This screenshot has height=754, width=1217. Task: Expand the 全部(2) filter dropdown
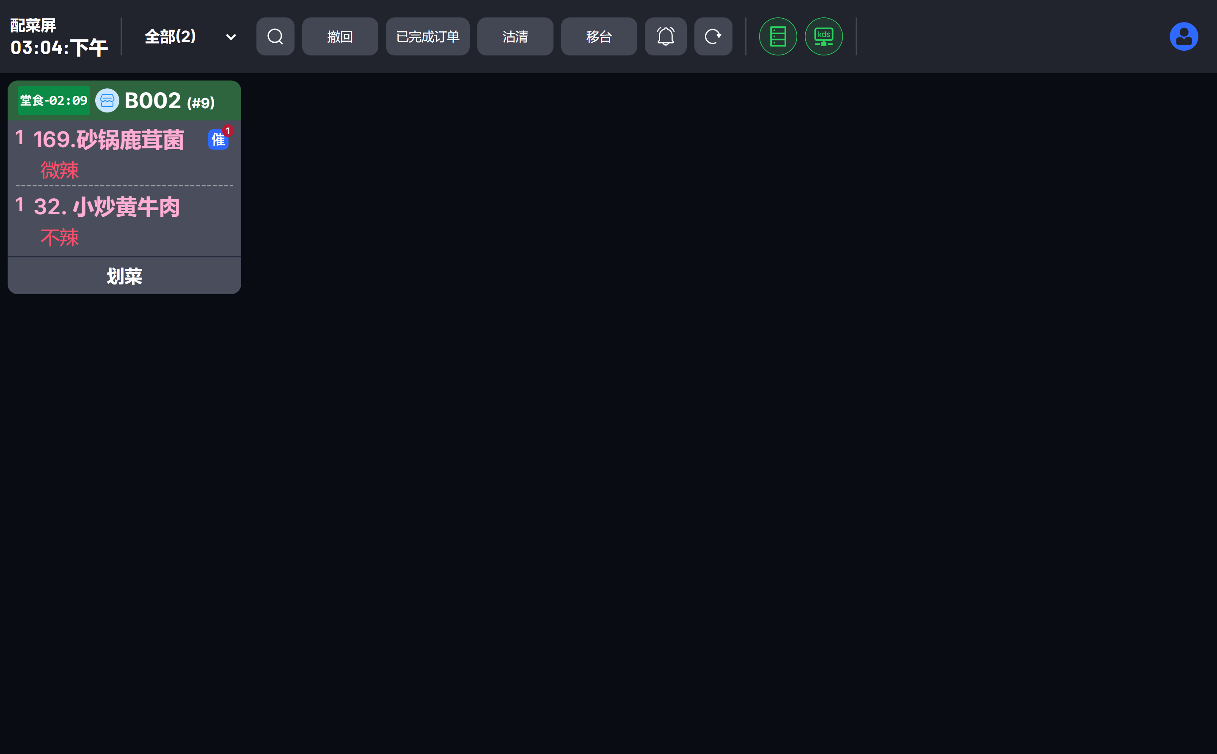tap(190, 36)
